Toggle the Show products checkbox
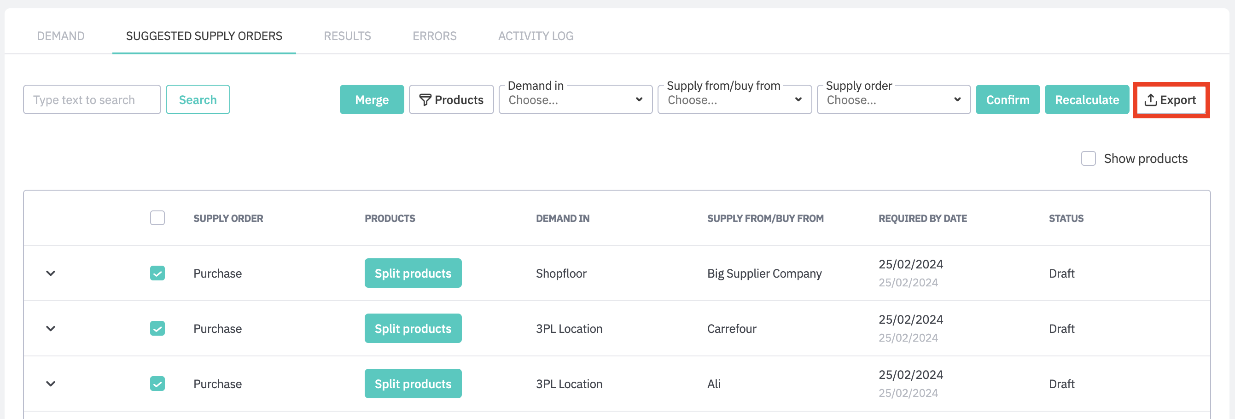The width and height of the screenshot is (1235, 419). pos(1088,159)
